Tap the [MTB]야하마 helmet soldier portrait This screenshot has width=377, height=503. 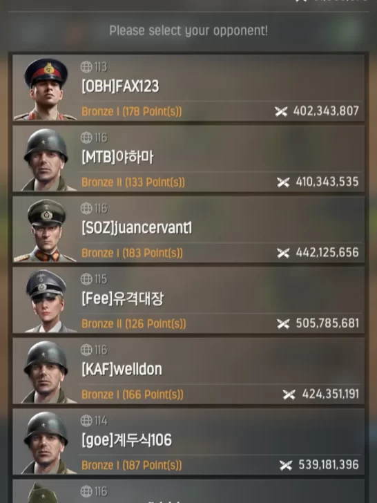click(46, 160)
